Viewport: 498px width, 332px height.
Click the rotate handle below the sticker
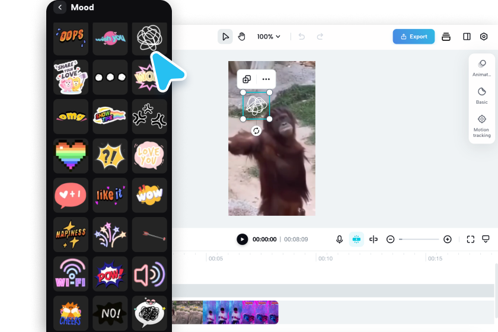pyautogui.click(x=256, y=130)
